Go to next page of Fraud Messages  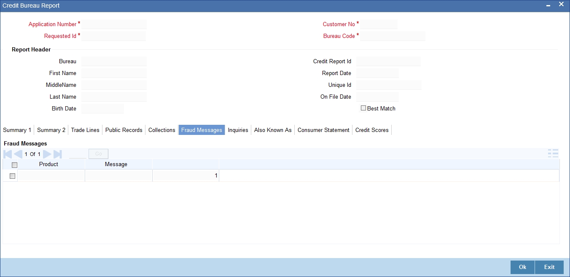pyautogui.click(x=47, y=154)
